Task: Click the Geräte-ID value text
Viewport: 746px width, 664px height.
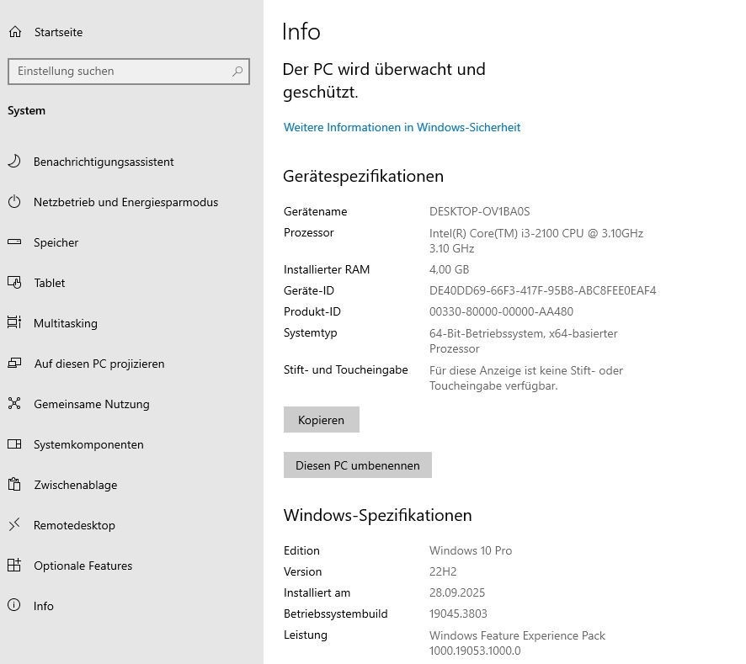Action: pos(542,290)
